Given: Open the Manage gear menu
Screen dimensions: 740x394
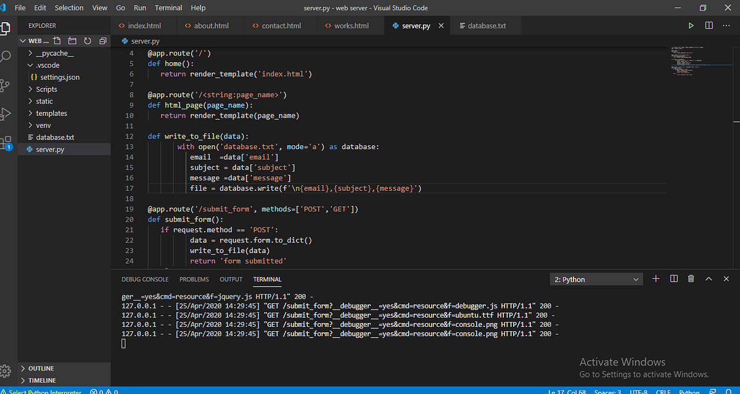Looking at the screenshot, I should point(6,371).
